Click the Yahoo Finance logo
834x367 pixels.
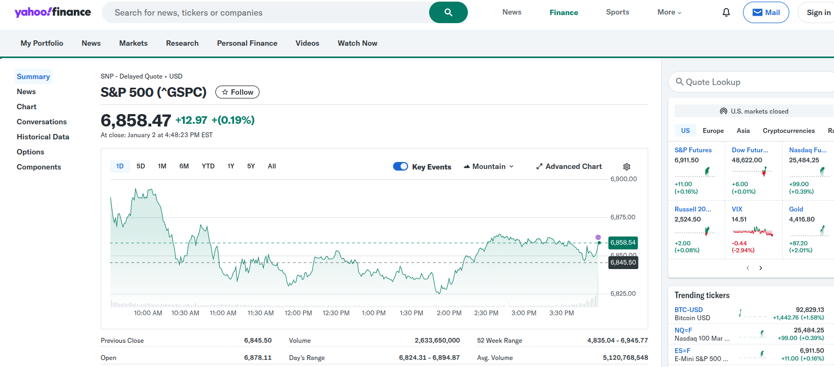(x=53, y=12)
